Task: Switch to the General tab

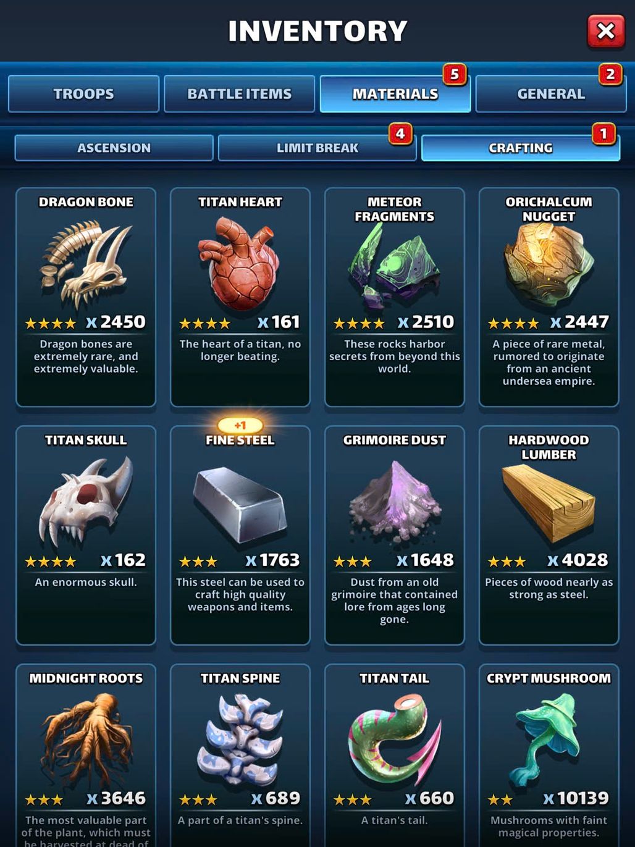Action: [x=550, y=94]
